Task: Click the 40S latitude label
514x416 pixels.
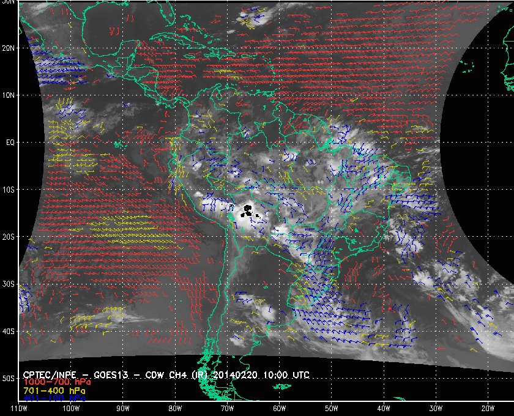Action: point(8,331)
